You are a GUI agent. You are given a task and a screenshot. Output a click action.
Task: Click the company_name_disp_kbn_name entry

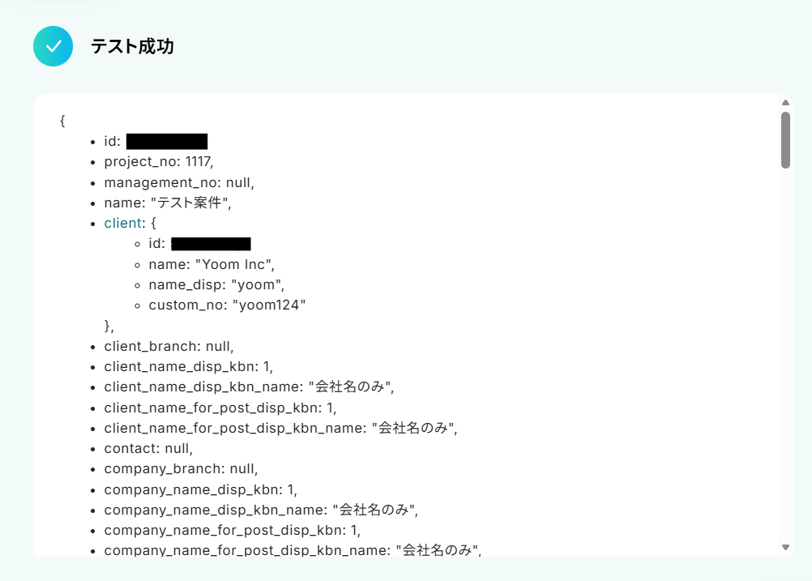point(261,510)
